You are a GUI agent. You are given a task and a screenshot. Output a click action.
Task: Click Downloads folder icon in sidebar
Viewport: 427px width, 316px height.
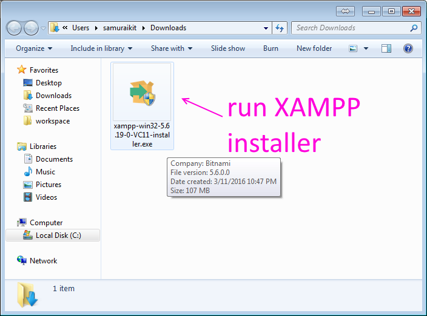pyautogui.click(x=28, y=96)
